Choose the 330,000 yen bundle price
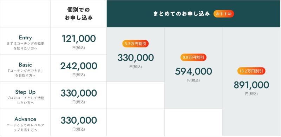The image size is (281, 137). pos(136,58)
